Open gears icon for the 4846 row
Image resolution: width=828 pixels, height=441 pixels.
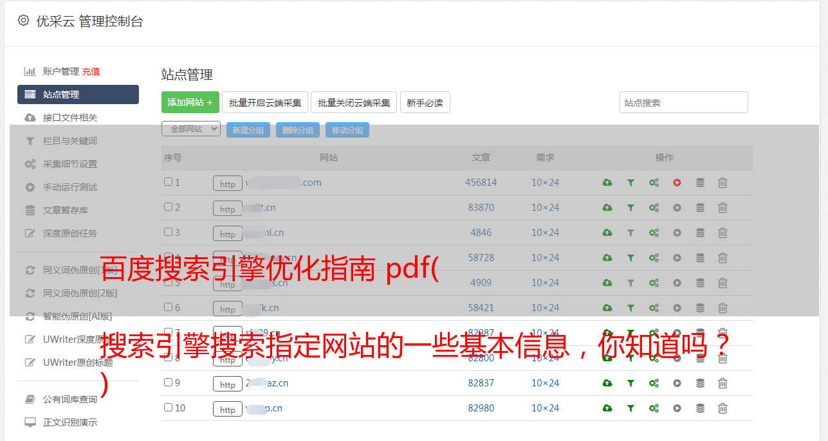(654, 233)
